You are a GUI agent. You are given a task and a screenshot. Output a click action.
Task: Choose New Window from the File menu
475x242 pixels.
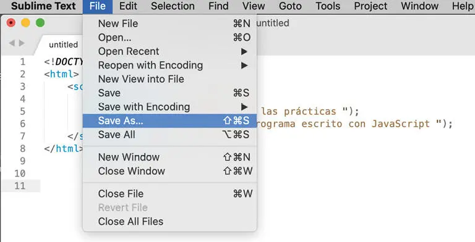(169, 157)
